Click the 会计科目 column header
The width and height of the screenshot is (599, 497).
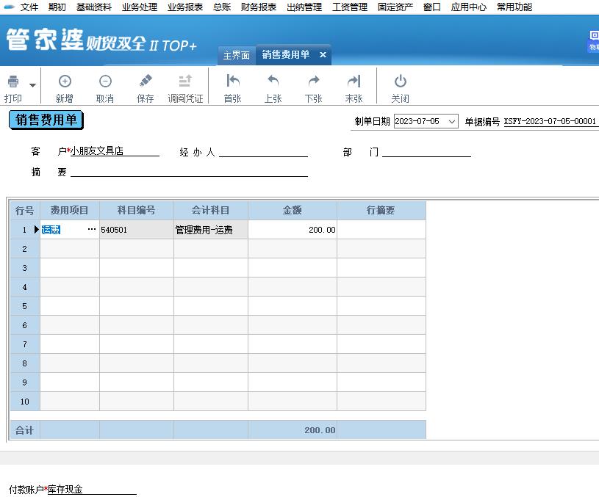click(210, 211)
